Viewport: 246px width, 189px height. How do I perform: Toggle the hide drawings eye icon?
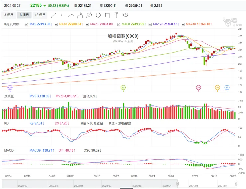click(125, 15)
